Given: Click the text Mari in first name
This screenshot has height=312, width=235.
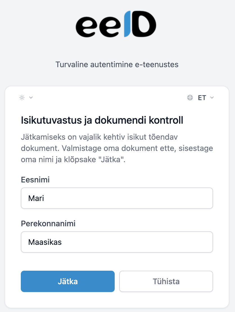Looking at the screenshot, I should pos(36,198).
